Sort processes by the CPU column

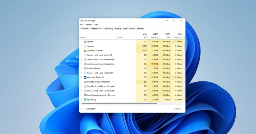(144, 36)
